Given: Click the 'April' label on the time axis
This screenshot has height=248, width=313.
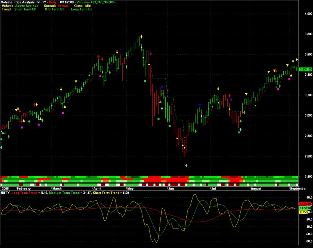Looking at the screenshot, I should [97, 189].
